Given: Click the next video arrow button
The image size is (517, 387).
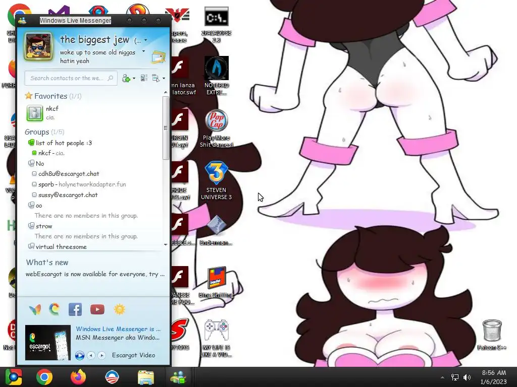Looking at the screenshot, I should point(102,355).
